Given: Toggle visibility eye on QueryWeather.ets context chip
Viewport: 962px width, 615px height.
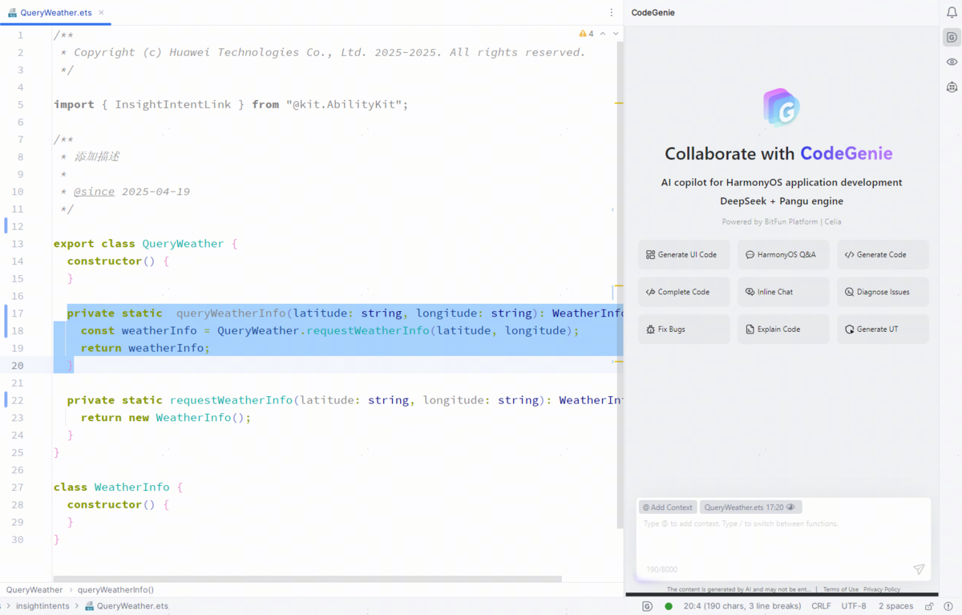Looking at the screenshot, I should (790, 508).
